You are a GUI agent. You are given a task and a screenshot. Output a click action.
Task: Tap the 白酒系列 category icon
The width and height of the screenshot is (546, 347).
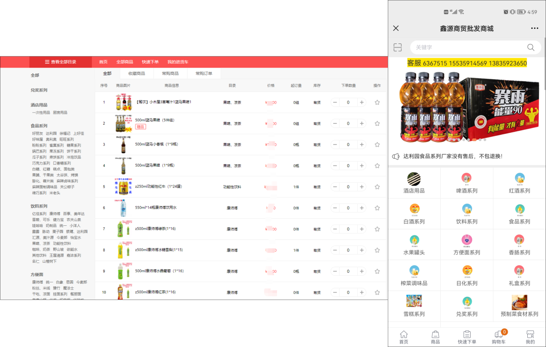[x=415, y=209]
